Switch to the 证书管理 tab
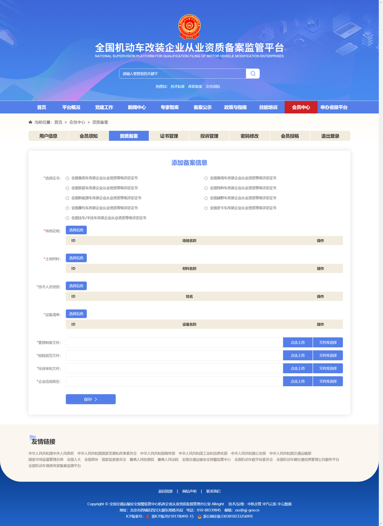 point(169,136)
